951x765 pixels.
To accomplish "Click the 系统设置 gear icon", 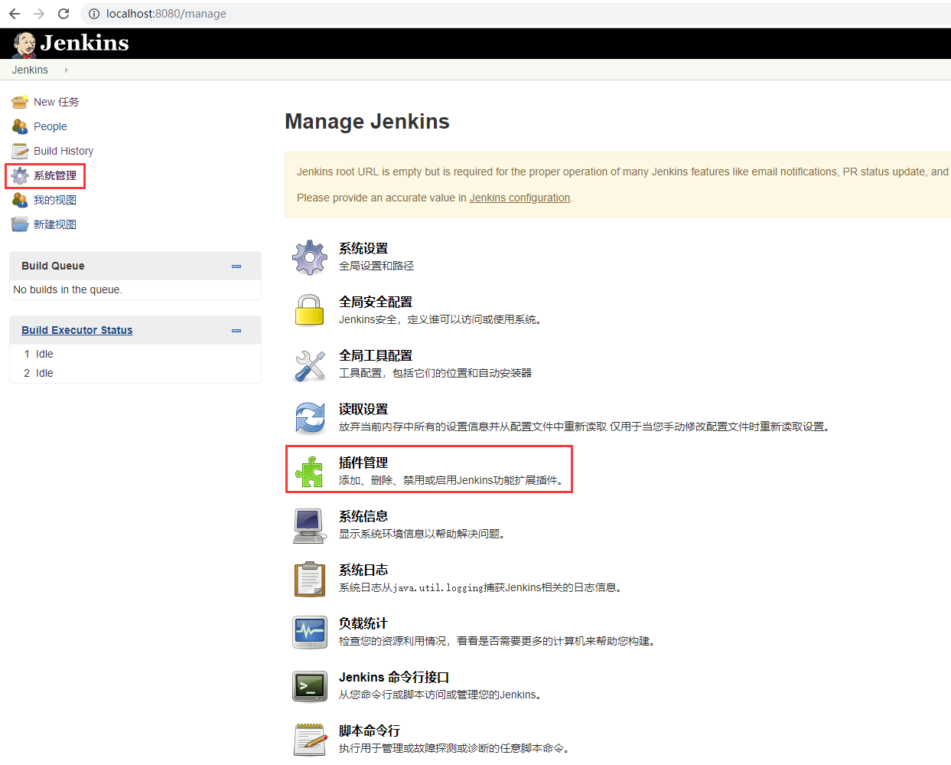I will (x=310, y=257).
